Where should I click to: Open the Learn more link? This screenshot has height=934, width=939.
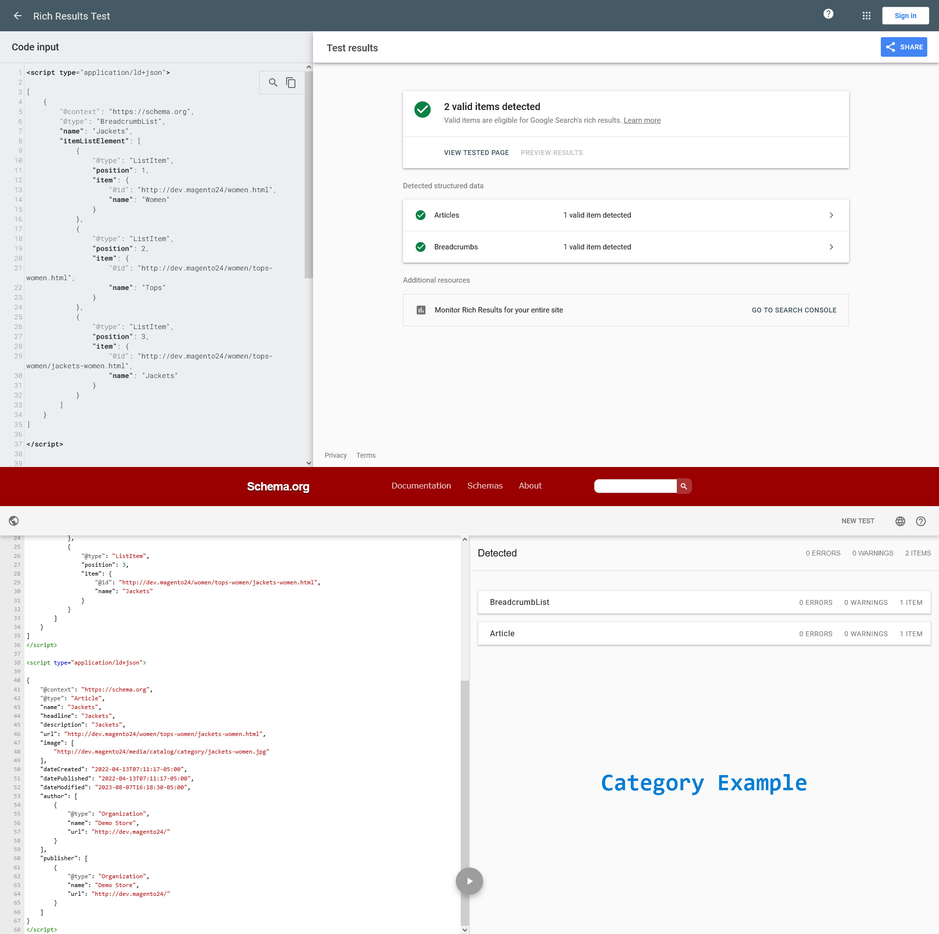point(642,120)
